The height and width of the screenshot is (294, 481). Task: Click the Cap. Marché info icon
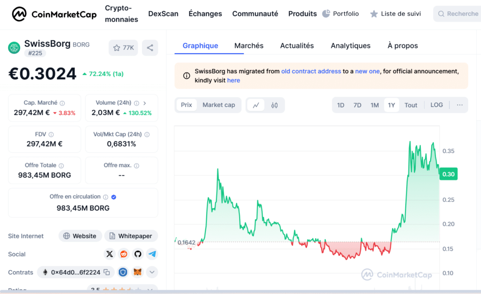62,103
